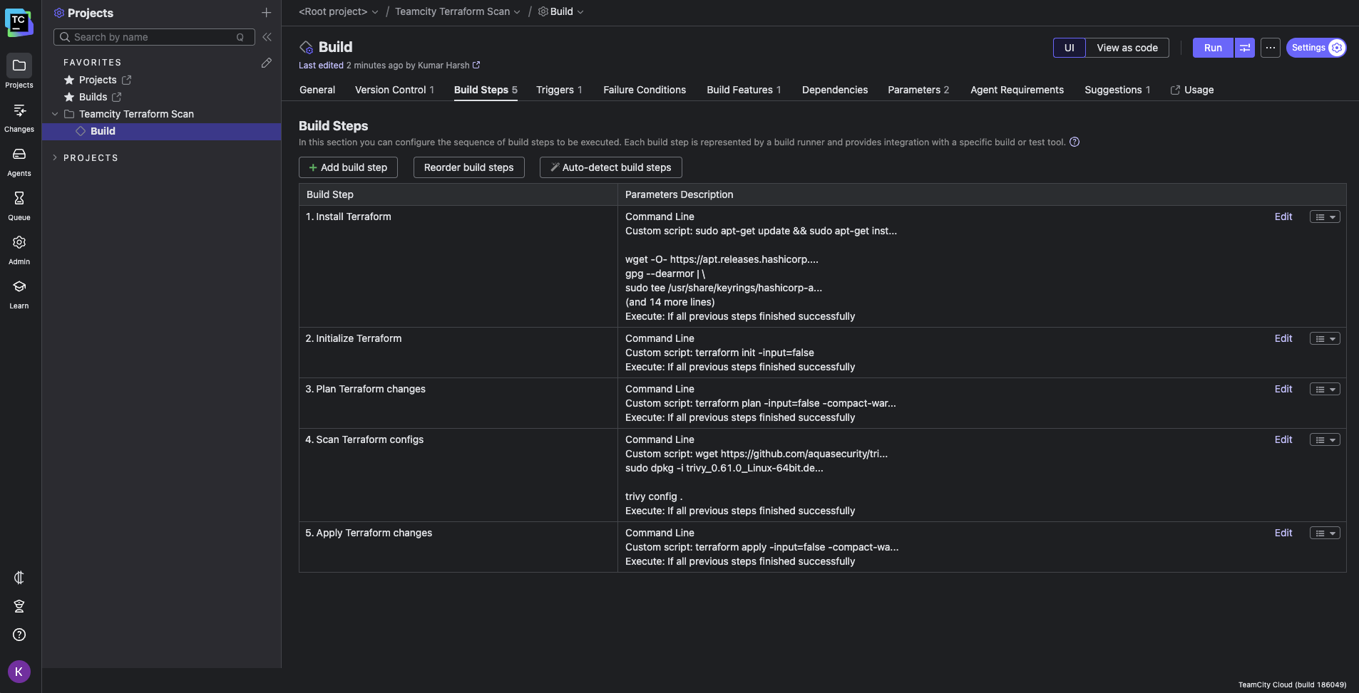Open the Projects favorite external link icon
The width and height of the screenshot is (1359, 693).
(x=126, y=80)
